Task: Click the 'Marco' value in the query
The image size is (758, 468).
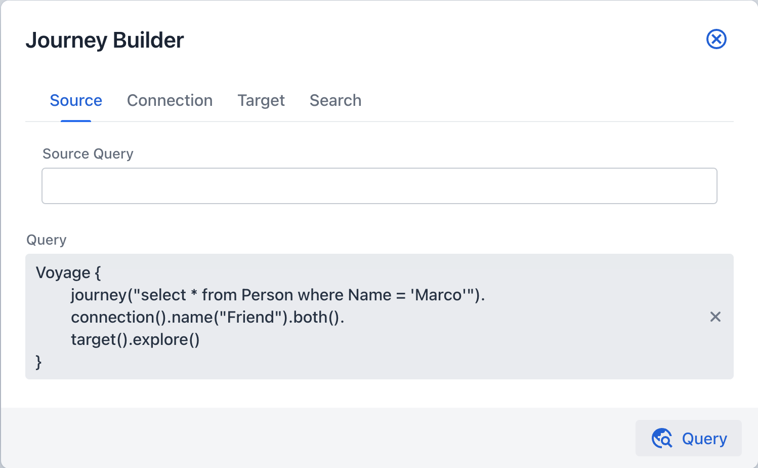Action: (438, 295)
